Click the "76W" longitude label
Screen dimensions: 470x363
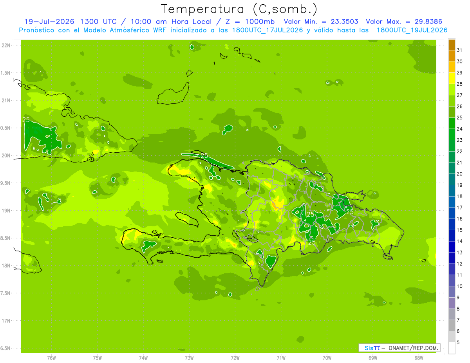51,358
